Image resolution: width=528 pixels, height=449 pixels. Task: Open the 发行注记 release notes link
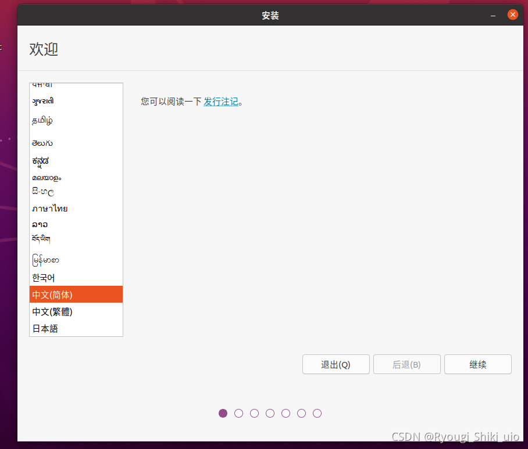(221, 102)
